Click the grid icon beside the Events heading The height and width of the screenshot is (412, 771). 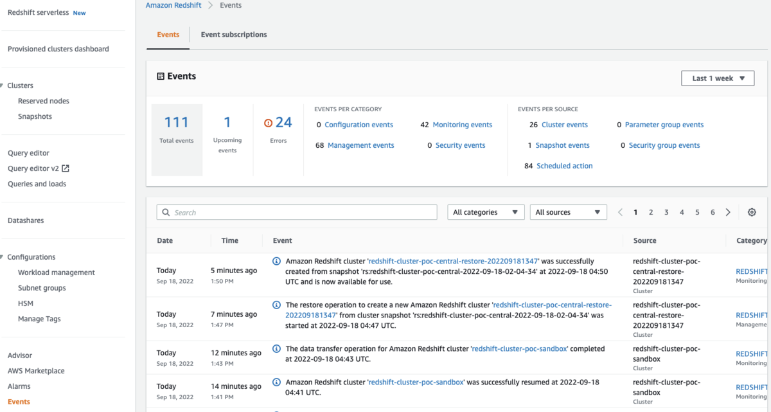click(161, 76)
